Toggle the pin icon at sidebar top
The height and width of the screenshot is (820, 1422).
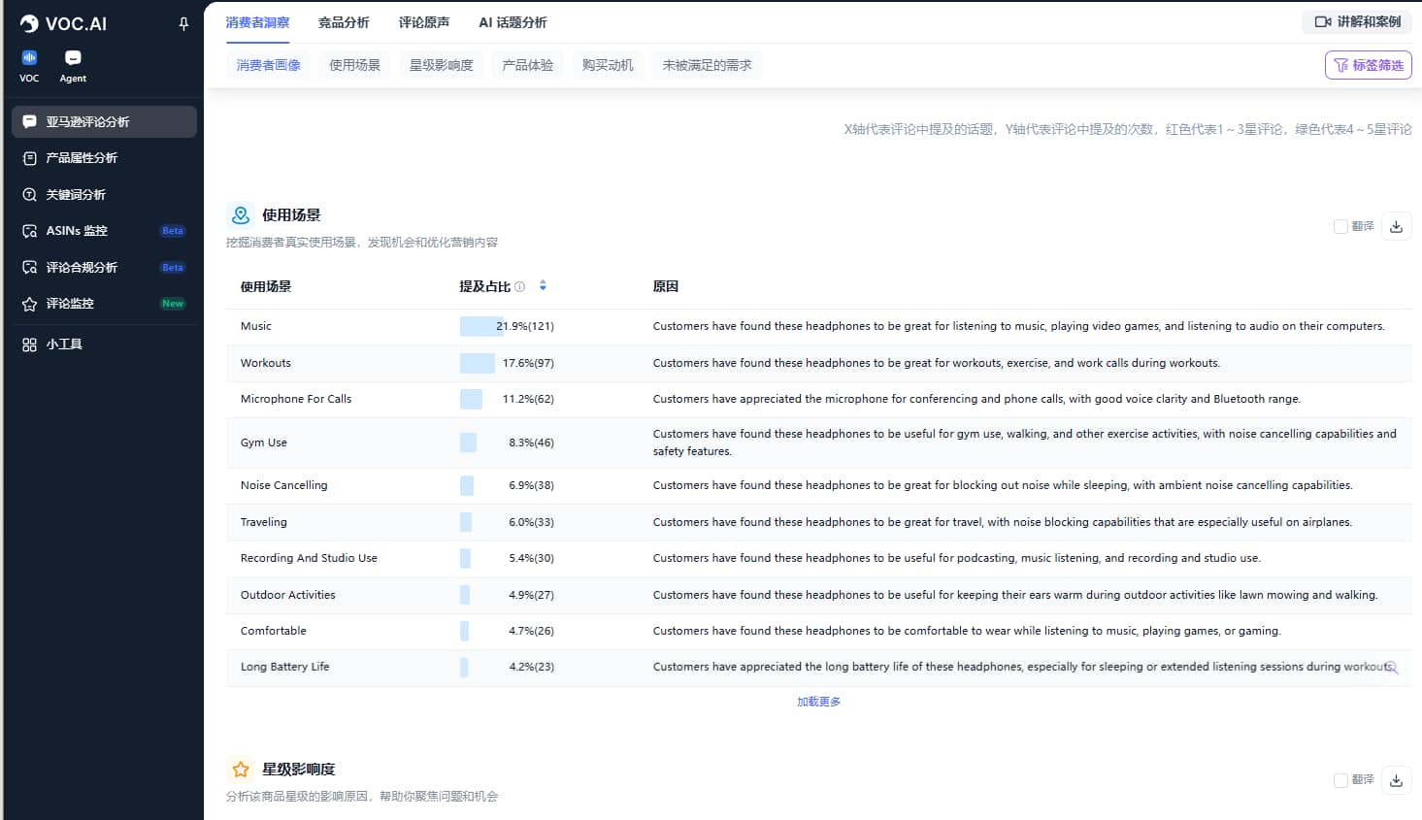point(183,24)
